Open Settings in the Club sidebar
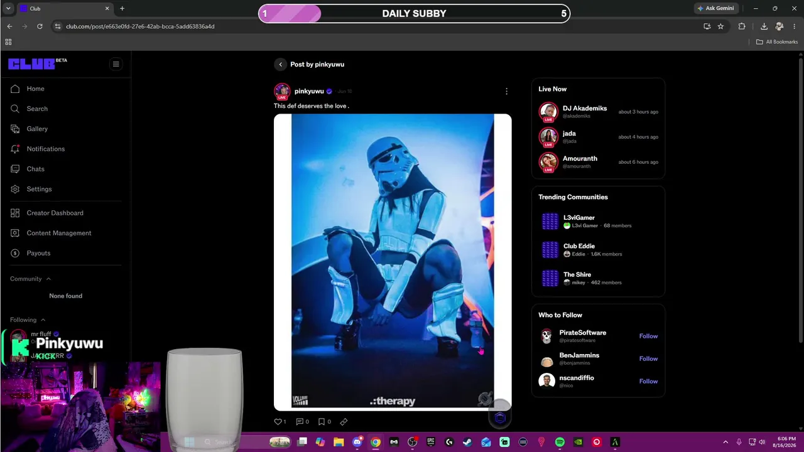Viewport: 804px width, 452px height. (x=39, y=189)
